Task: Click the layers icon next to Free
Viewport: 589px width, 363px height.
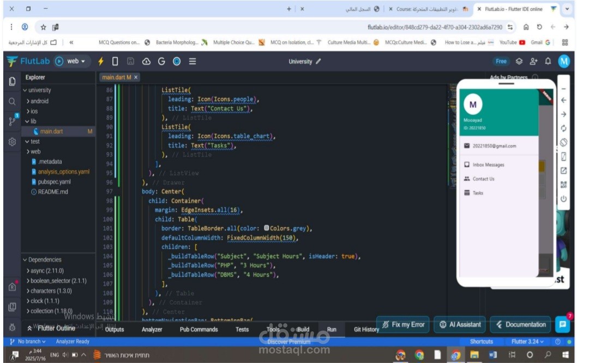Action: (519, 61)
